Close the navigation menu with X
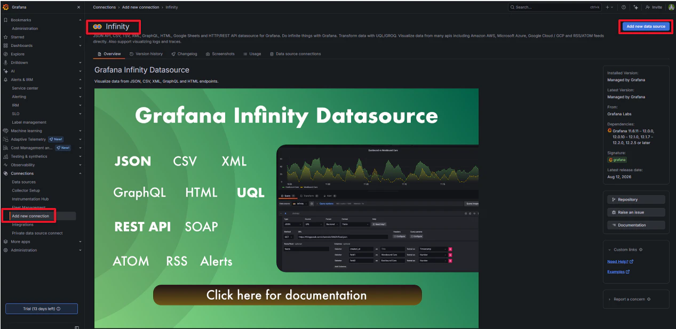The width and height of the screenshot is (676, 329). [x=79, y=7]
